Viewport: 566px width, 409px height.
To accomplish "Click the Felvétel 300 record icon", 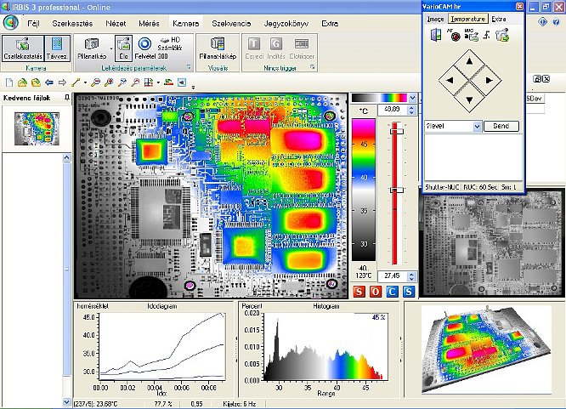I will [x=144, y=43].
